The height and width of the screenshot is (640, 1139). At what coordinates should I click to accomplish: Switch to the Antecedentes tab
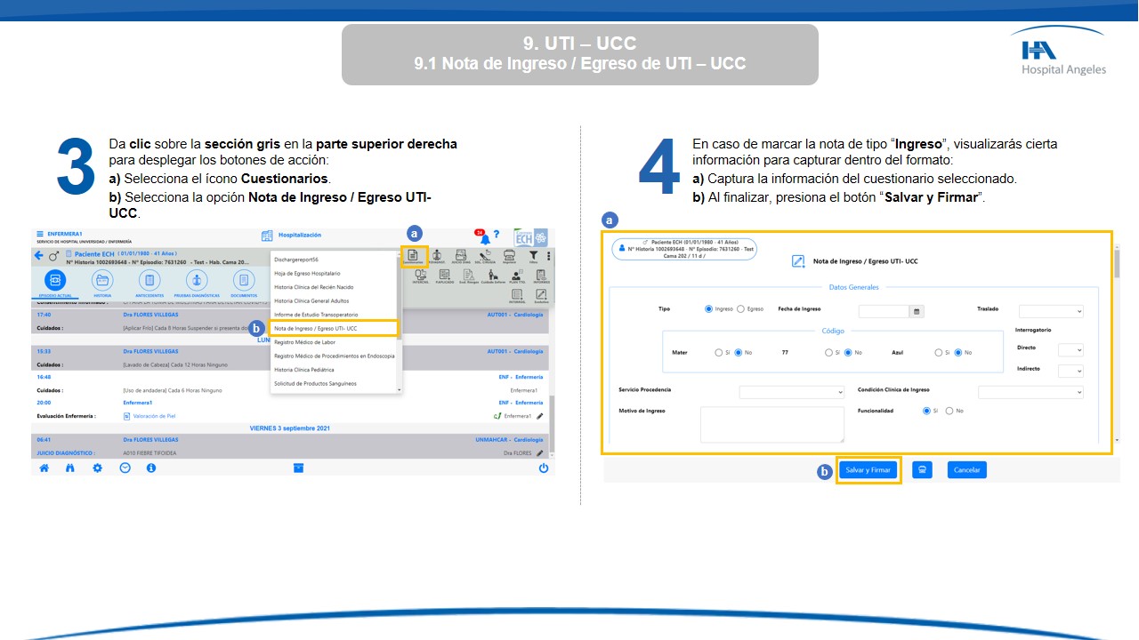click(x=149, y=283)
